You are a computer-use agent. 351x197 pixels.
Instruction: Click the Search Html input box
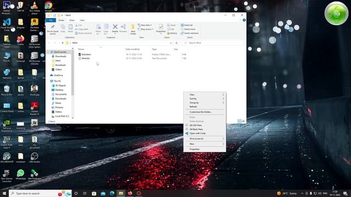click(x=213, y=43)
